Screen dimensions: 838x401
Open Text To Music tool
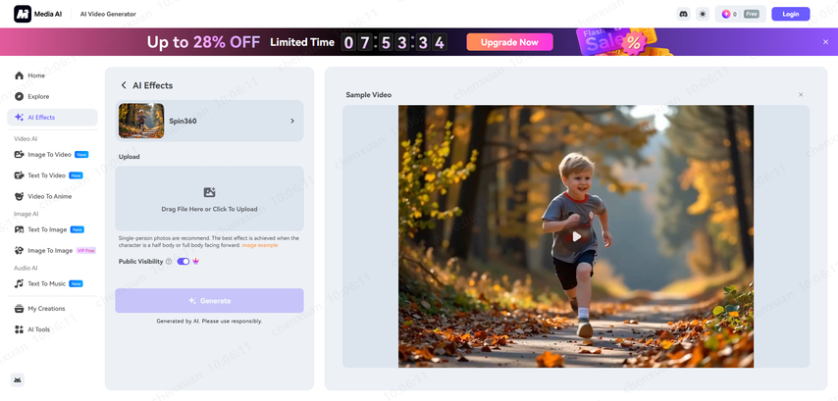[46, 283]
